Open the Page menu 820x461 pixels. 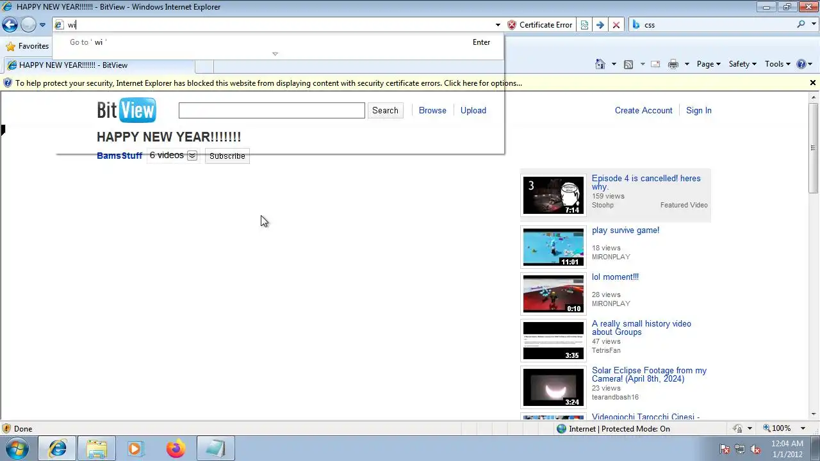709,64
